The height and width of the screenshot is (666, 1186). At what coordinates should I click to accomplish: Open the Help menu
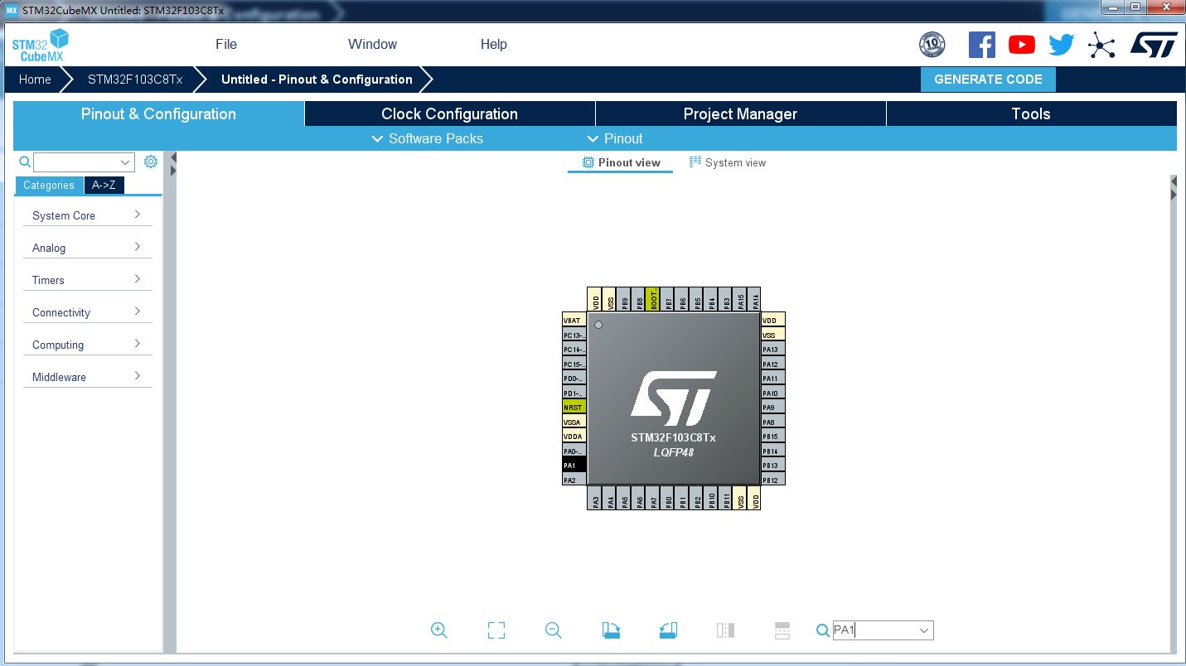(x=494, y=45)
